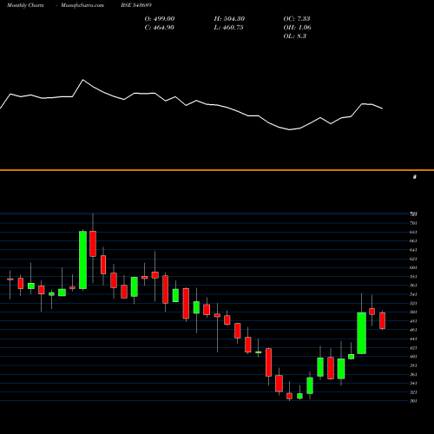434x434 pixels.
Task: Click the 341 price axis label
Action: click(413, 384)
